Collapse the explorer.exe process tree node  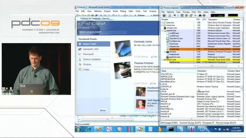tap(162, 31)
